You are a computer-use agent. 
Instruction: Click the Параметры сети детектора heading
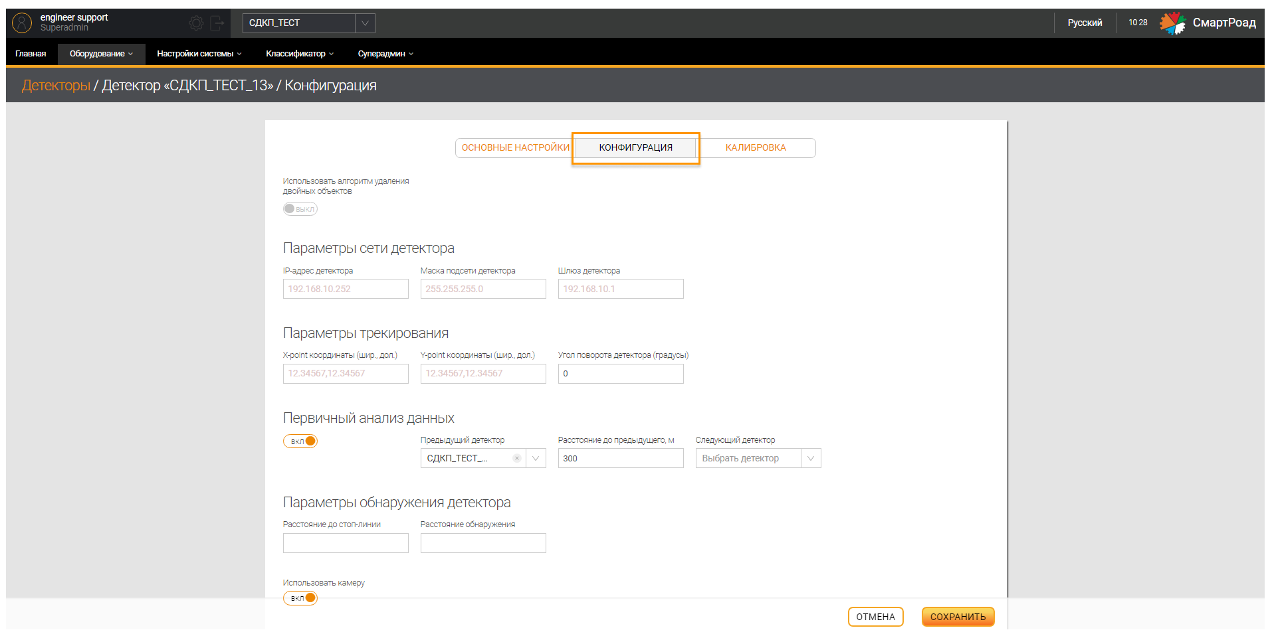(369, 248)
